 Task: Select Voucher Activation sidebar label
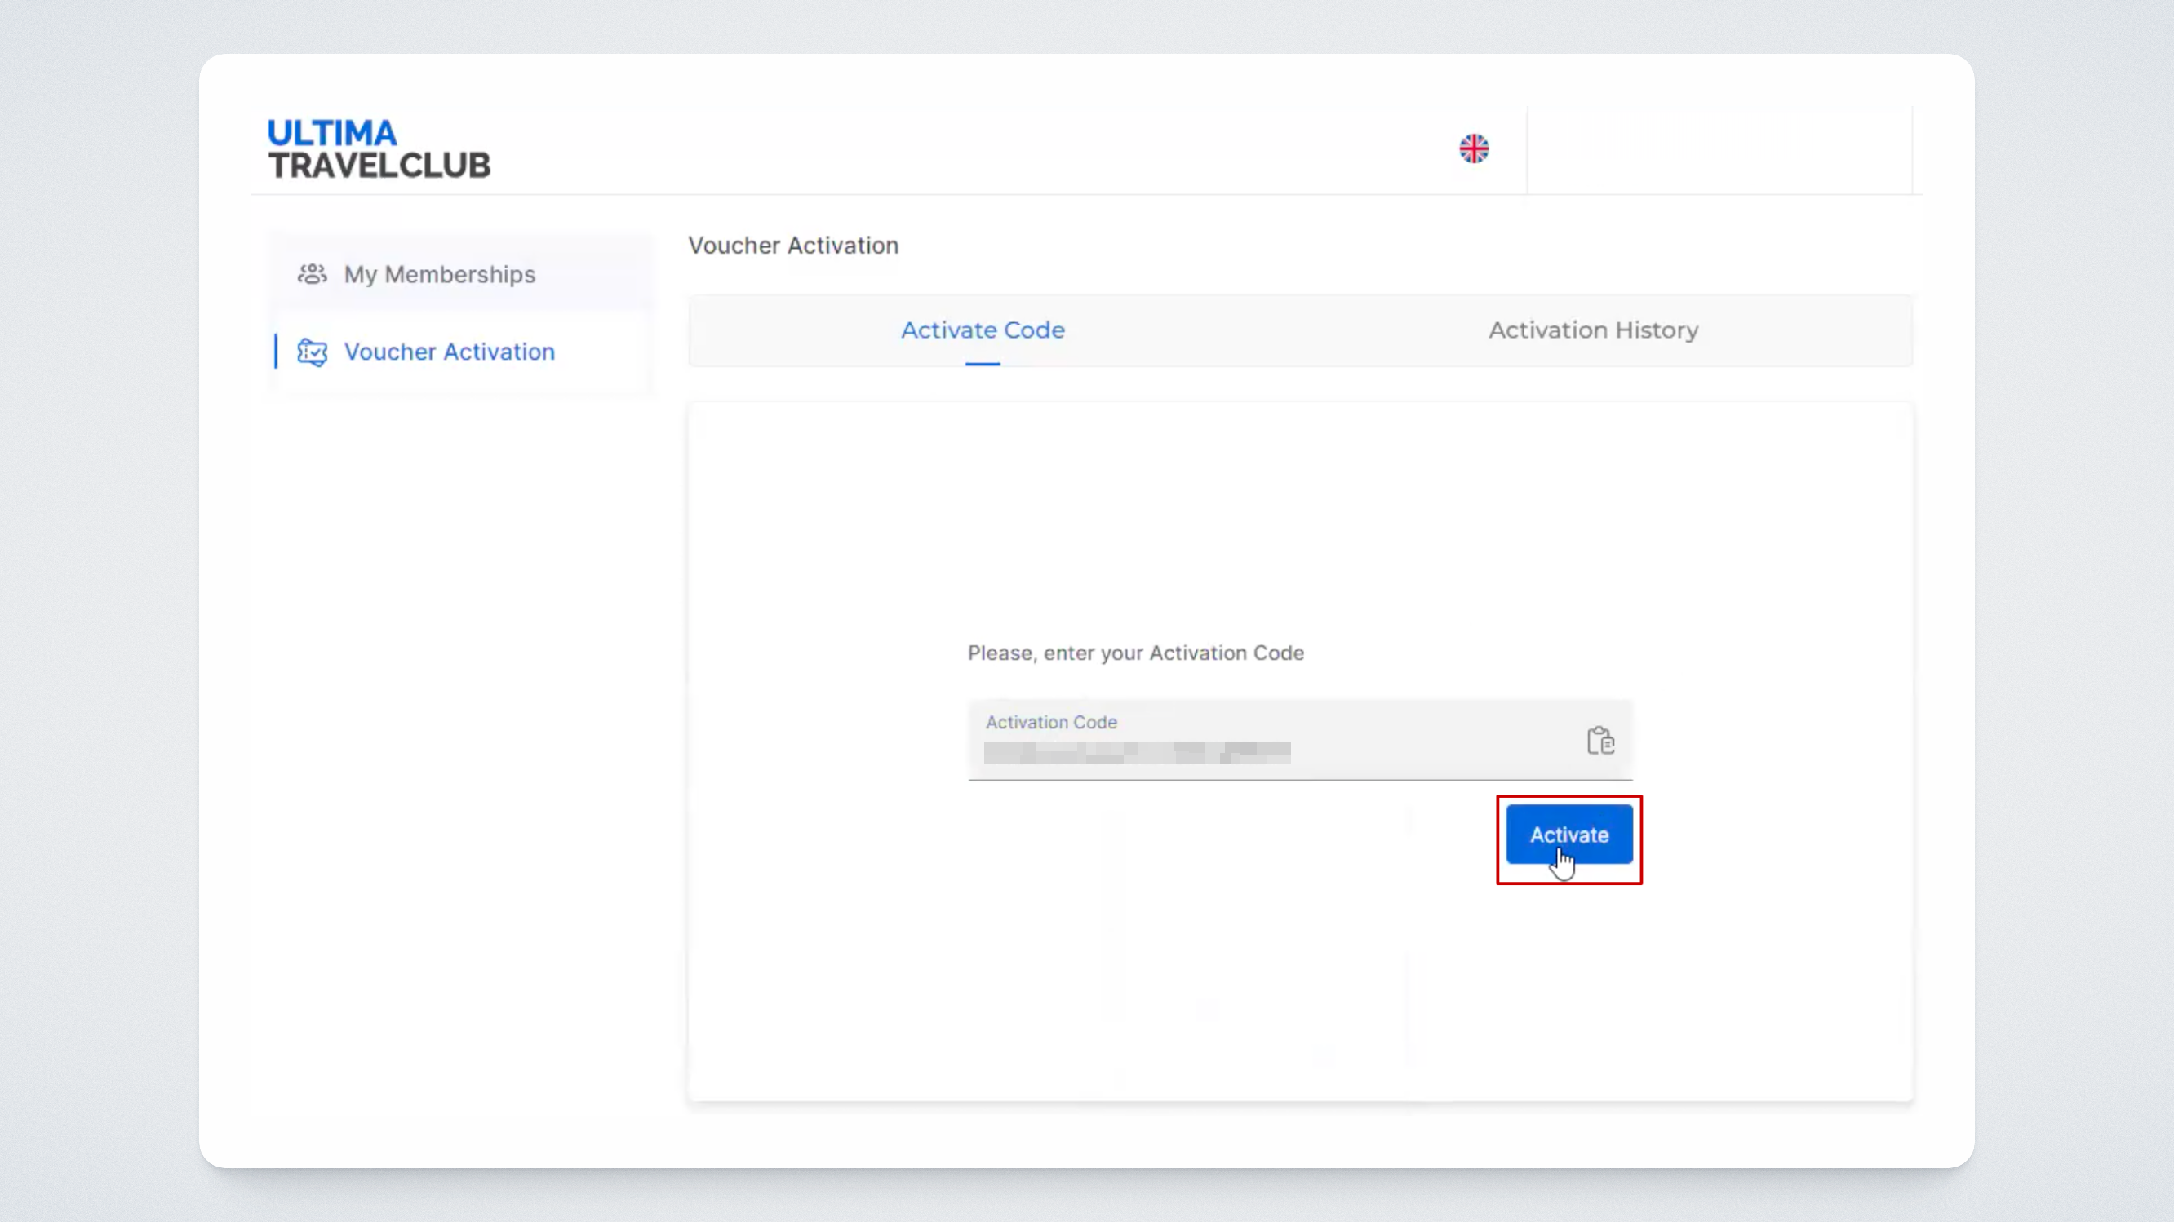[x=449, y=352]
